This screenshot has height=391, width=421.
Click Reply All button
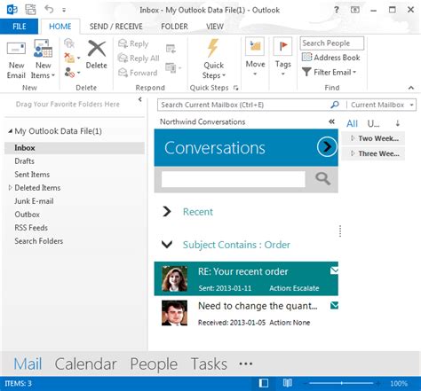point(139,59)
